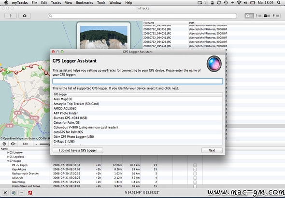Open the Bookmarks menu

[85, 3]
